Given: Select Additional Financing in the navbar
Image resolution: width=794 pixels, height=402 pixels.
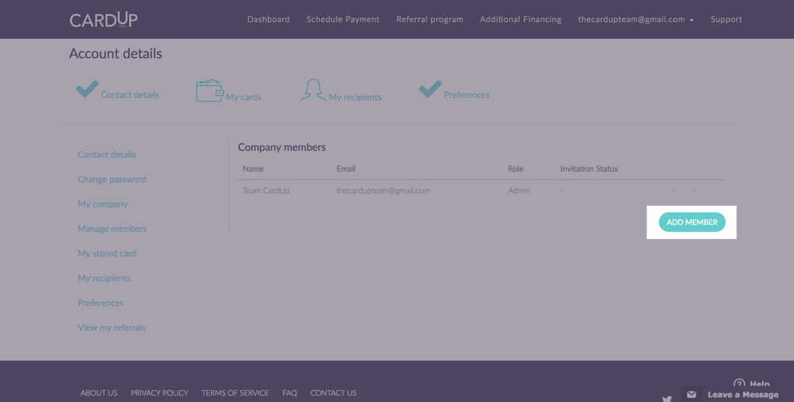Looking at the screenshot, I should pyautogui.click(x=521, y=19).
